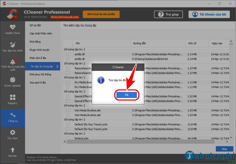
Task: Check amtlib.dll in Program Files Adobe Photoshop
Action: 67,54
